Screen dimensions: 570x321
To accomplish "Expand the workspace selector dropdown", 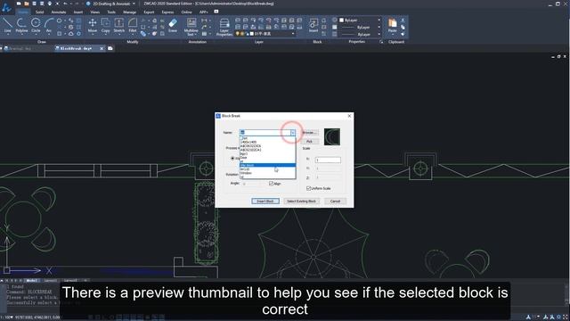I will [x=134, y=4].
